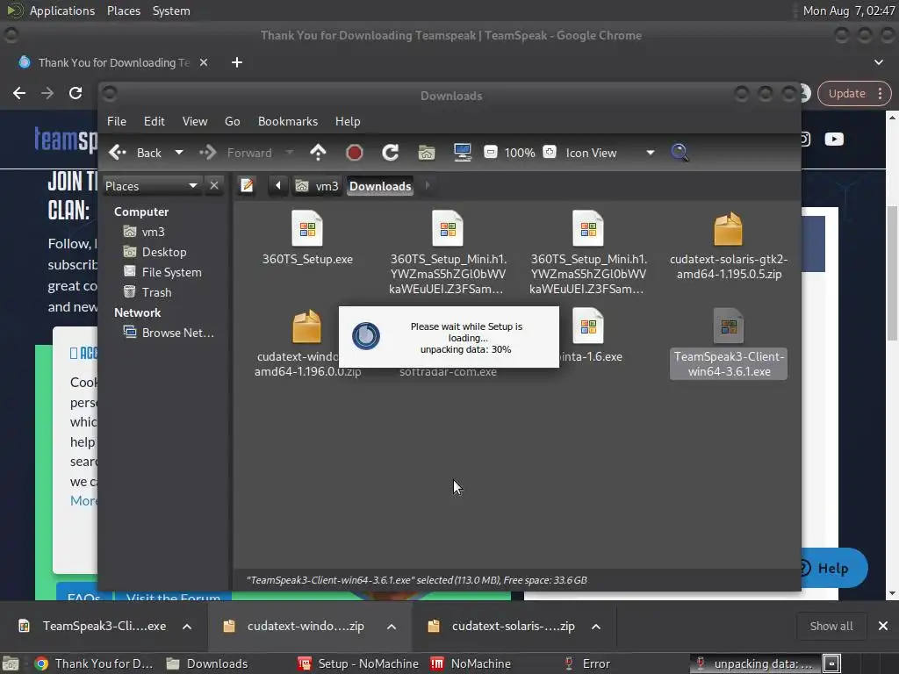Screen dimensions: 899x674
Task: Open the Edit menu
Action: (x=154, y=121)
